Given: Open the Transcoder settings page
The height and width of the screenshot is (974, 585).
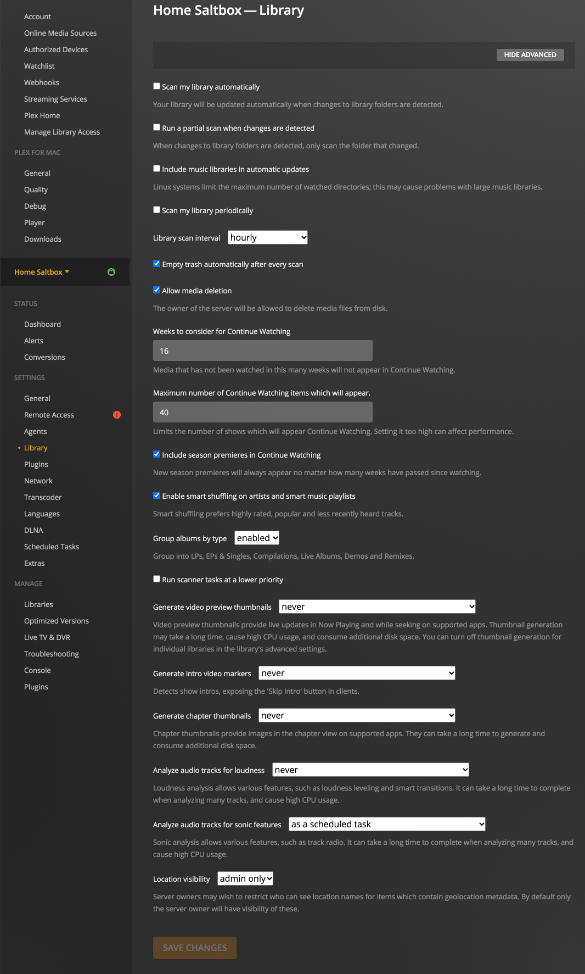Looking at the screenshot, I should tap(43, 497).
